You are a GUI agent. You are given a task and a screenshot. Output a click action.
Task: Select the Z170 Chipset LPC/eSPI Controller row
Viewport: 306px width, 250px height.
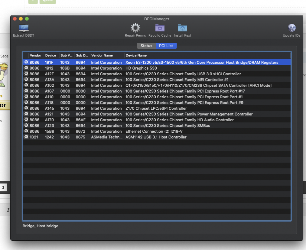coord(157,108)
